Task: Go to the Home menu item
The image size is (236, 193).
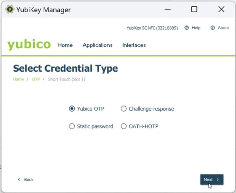Action: coord(65,45)
